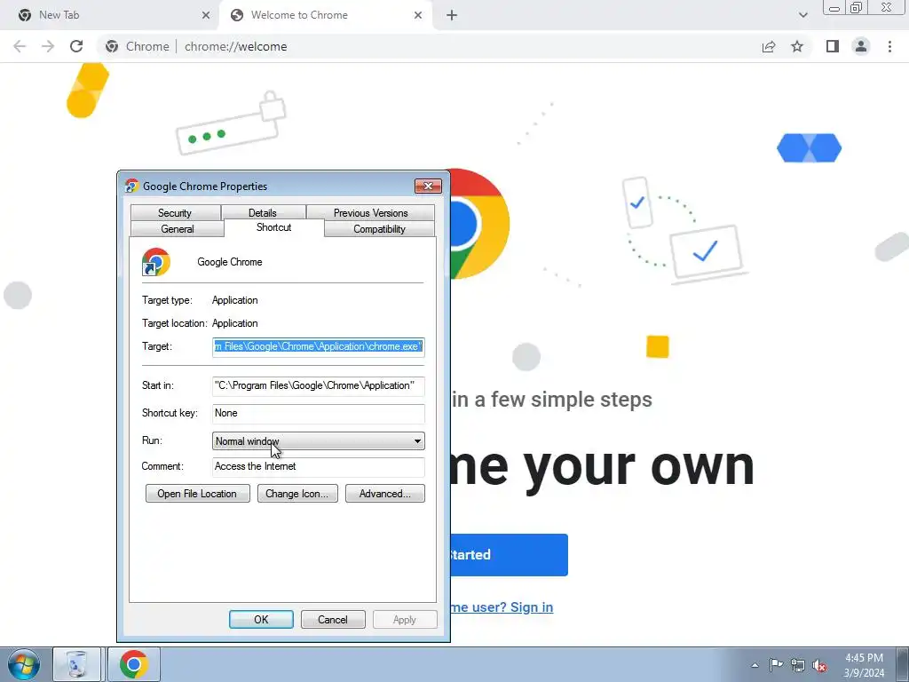
Task: Open the tab search chevron
Action: pyautogui.click(x=802, y=15)
